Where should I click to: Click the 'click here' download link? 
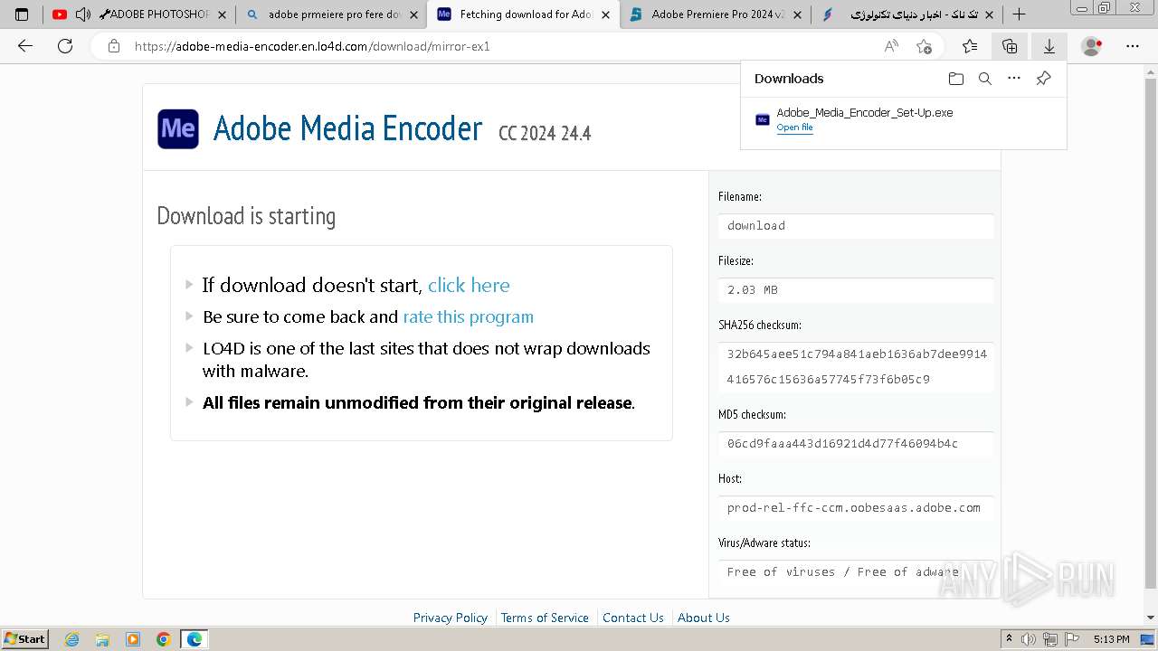coord(469,286)
